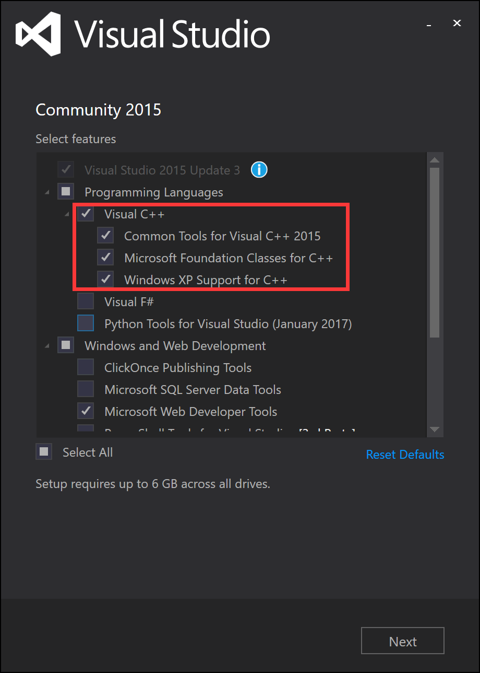This screenshot has width=480, height=673.
Task: Select the Microsoft SQL Server Data Tools item
Action: click(193, 389)
